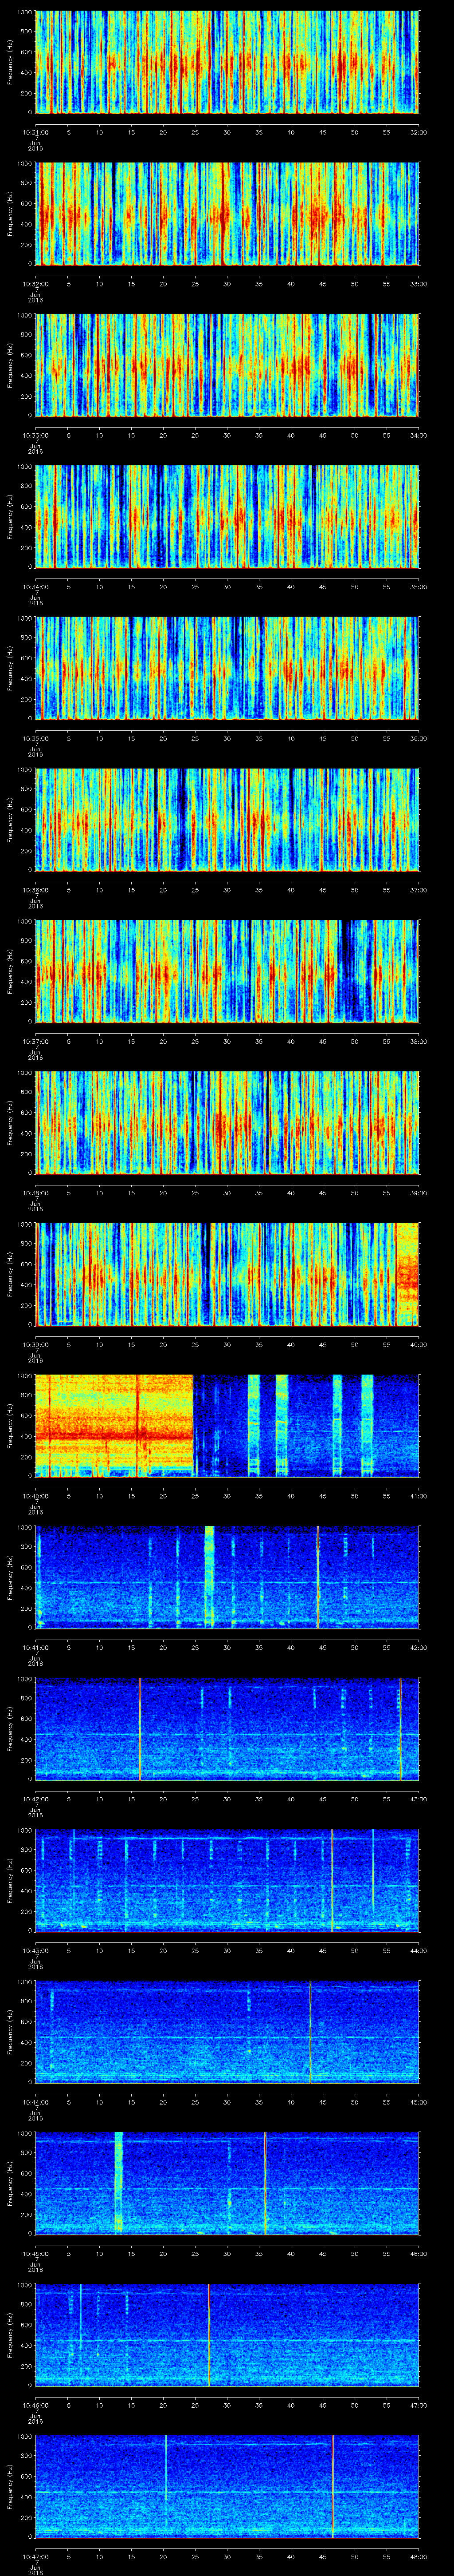Click the 10:35:00 row start time label
The width and height of the screenshot is (454, 2576).
(36, 738)
